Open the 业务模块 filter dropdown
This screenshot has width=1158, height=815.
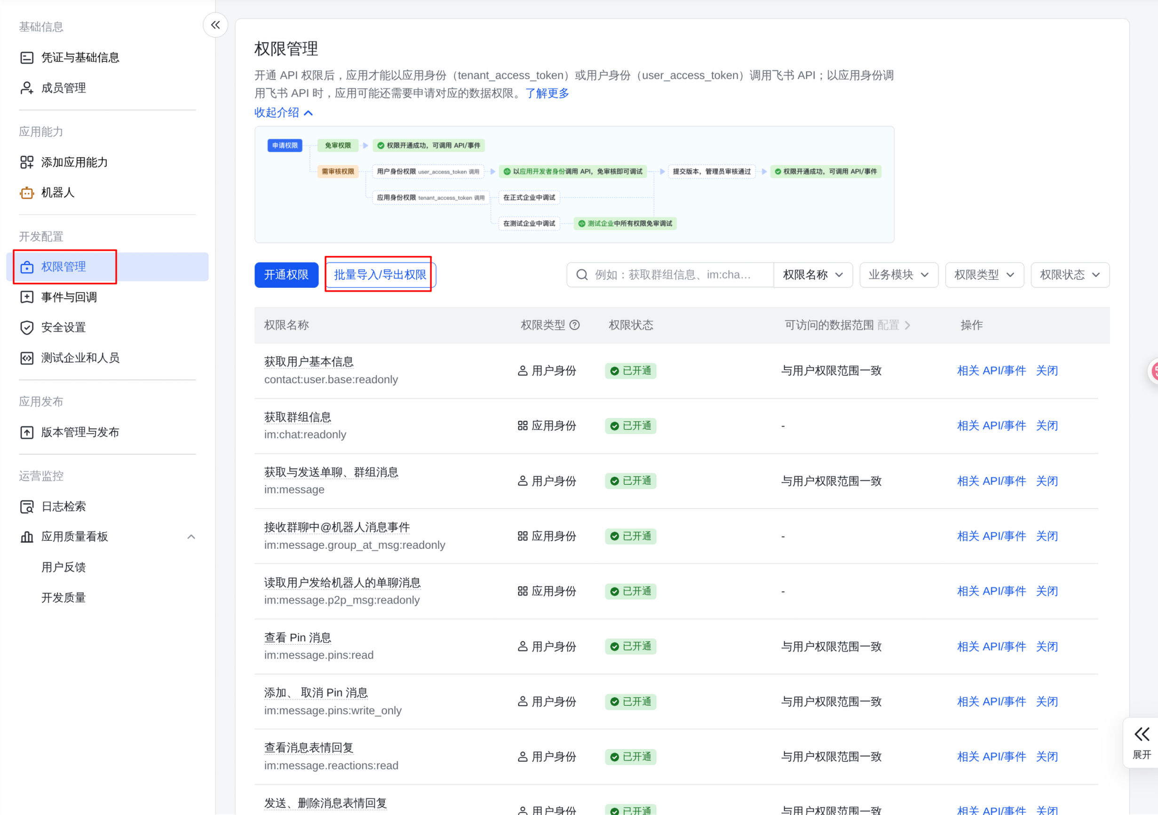click(x=899, y=275)
